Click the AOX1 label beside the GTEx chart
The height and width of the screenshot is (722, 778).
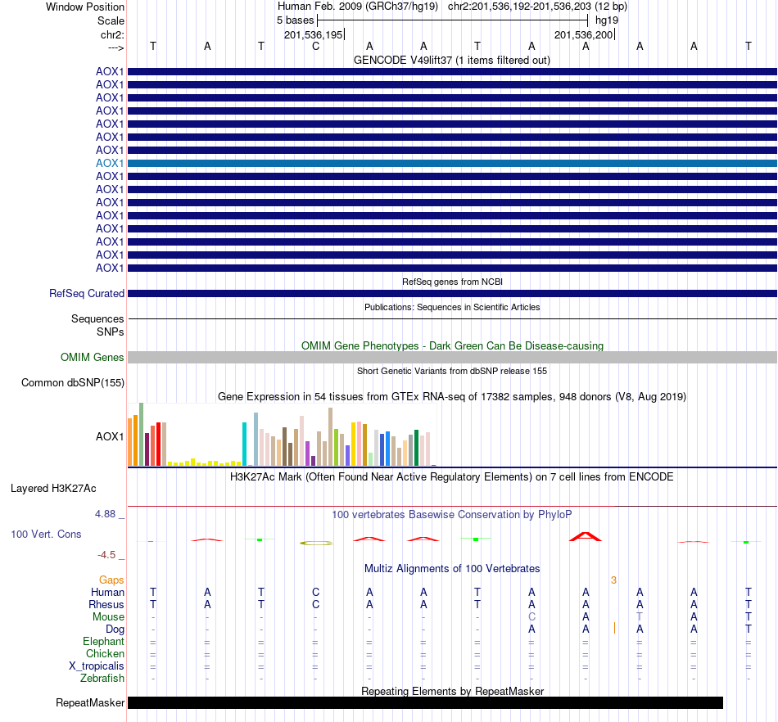tap(110, 436)
